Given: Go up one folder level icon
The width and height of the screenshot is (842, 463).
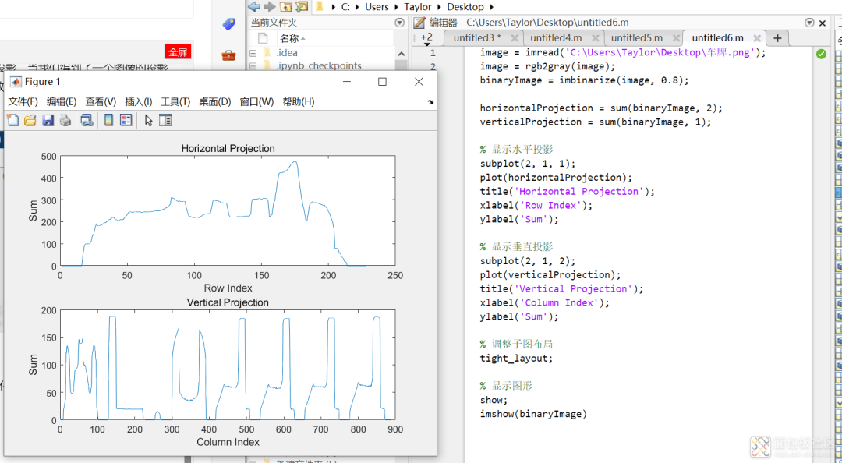Looking at the screenshot, I should pyautogui.click(x=285, y=7).
